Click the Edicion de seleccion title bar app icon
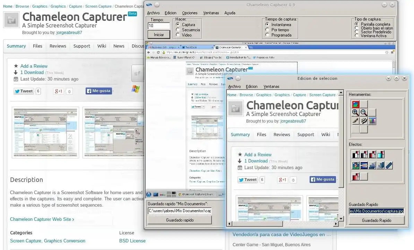 (230, 78)
